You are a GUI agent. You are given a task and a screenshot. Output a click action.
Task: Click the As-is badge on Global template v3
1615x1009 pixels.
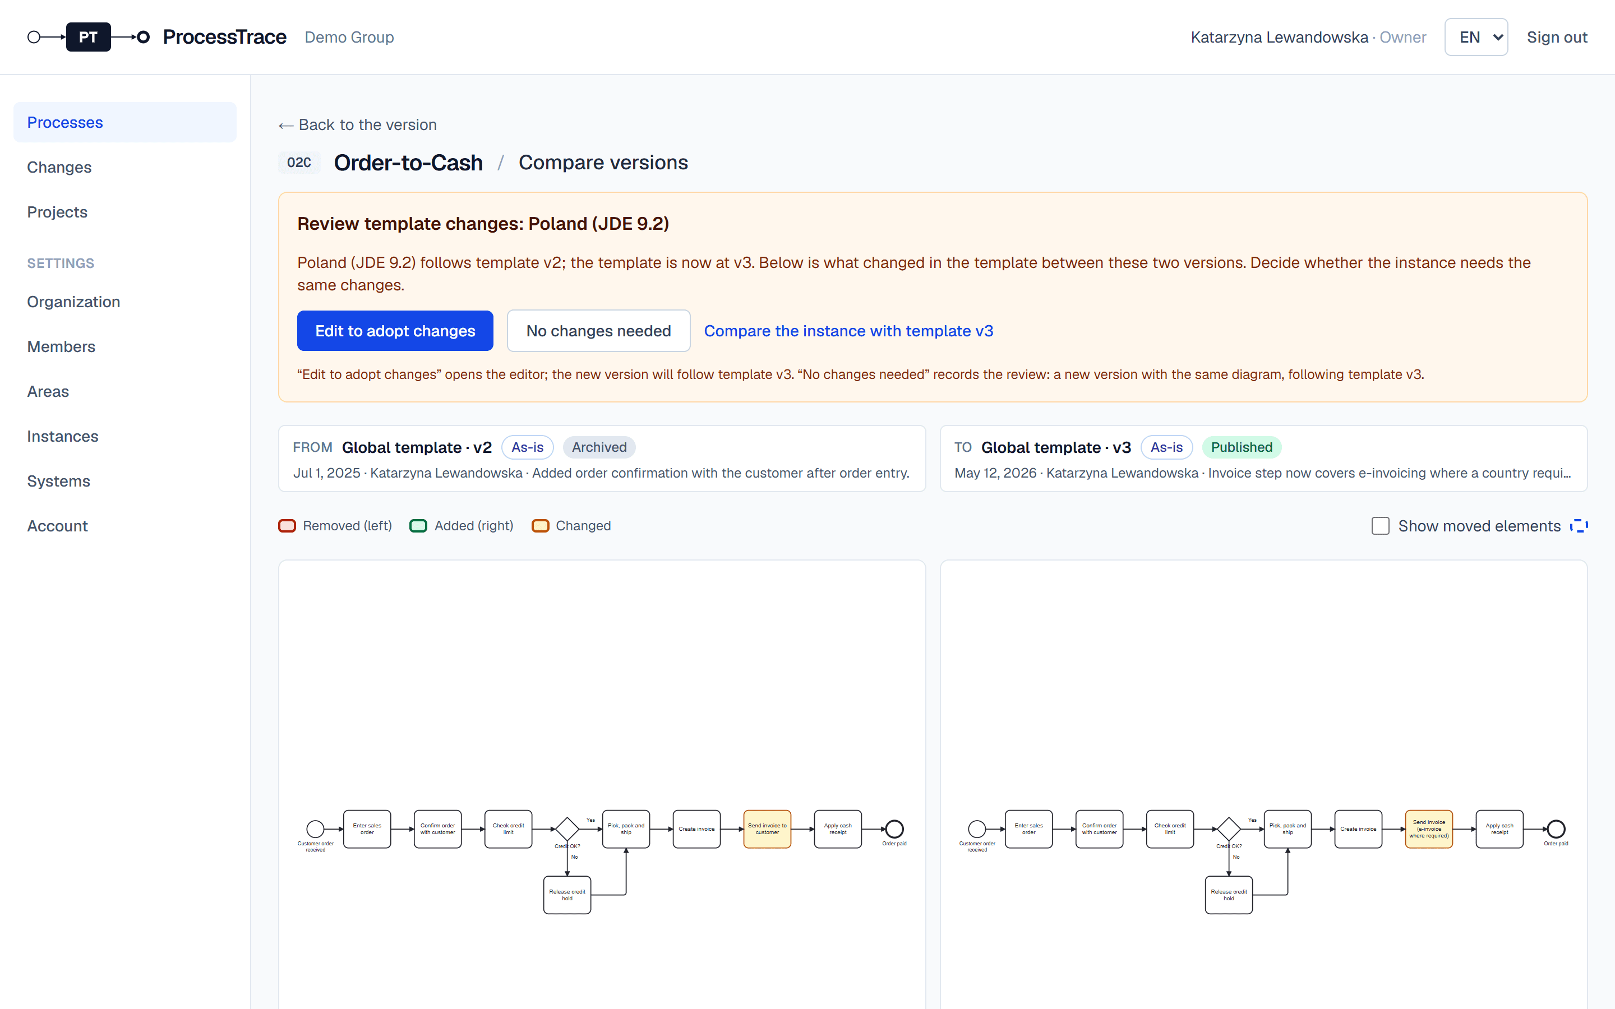(x=1166, y=447)
